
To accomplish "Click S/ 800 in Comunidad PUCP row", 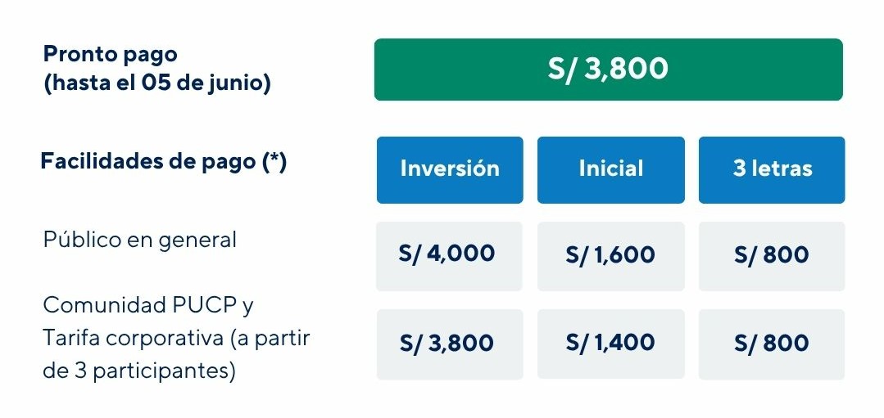I will [x=772, y=344].
